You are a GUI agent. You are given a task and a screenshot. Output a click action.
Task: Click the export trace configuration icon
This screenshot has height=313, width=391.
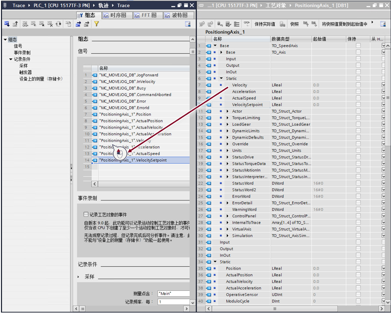[x=69, y=24]
